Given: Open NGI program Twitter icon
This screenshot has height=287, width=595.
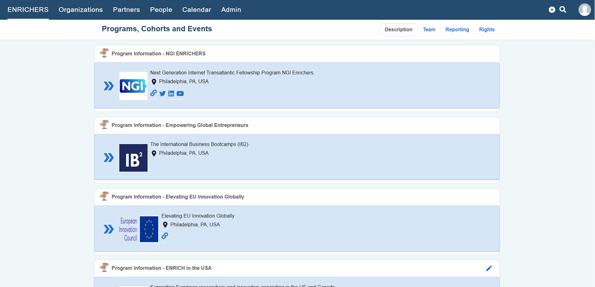Looking at the screenshot, I should coord(162,94).
